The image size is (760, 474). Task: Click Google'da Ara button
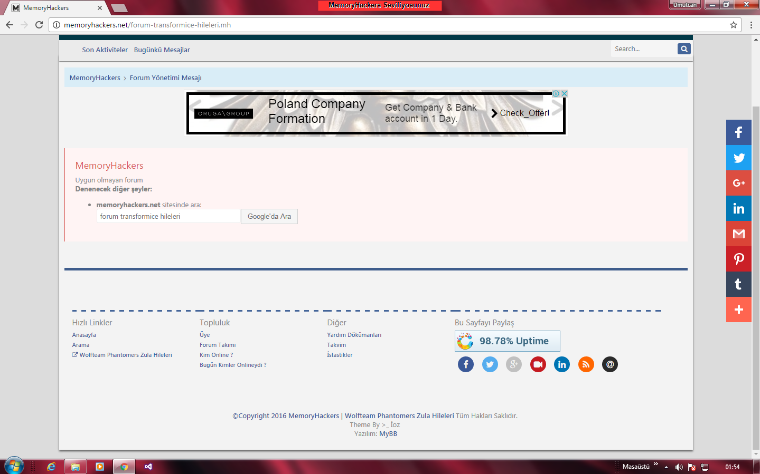tap(269, 216)
